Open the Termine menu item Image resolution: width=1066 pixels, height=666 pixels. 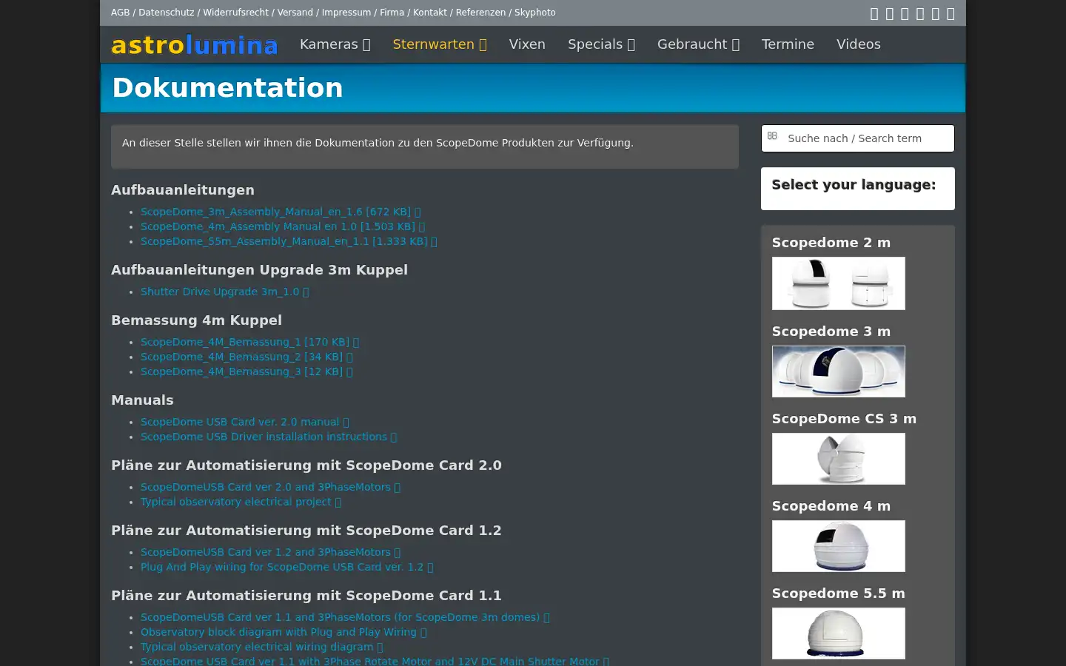tap(788, 44)
